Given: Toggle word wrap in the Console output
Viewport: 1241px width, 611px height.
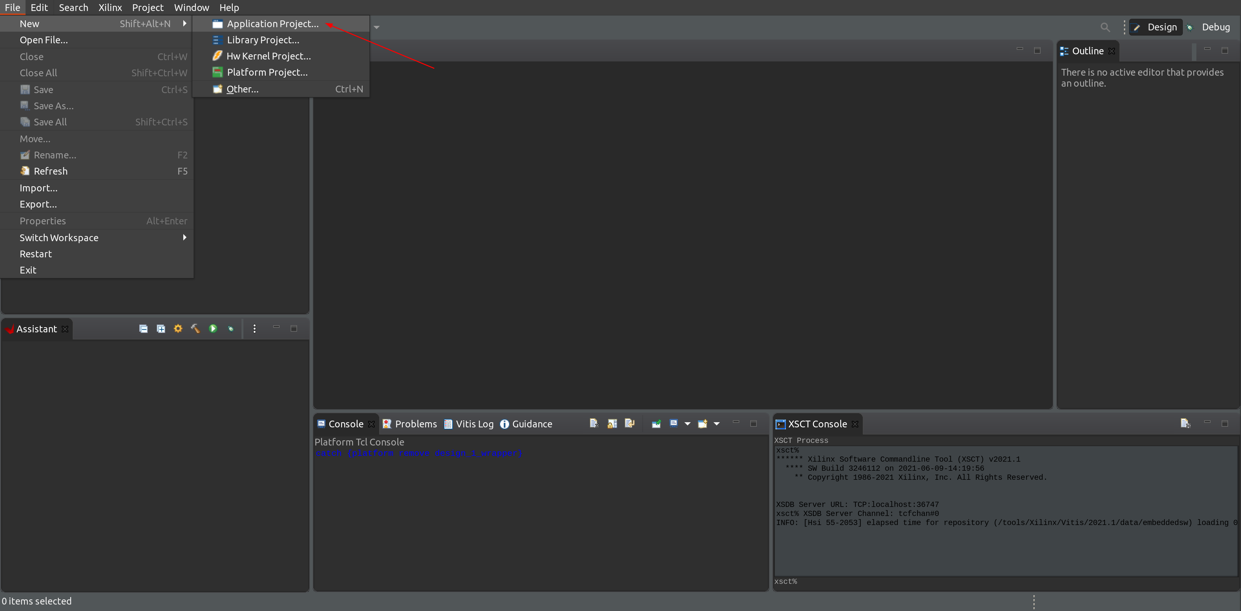Looking at the screenshot, I should (x=630, y=423).
